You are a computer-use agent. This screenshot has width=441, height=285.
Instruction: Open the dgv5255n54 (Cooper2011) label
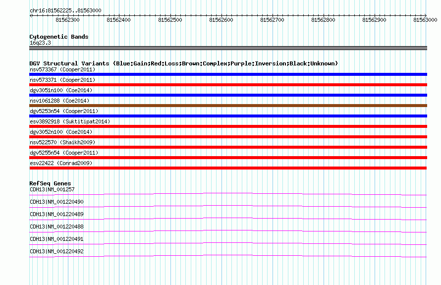coord(64,153)
